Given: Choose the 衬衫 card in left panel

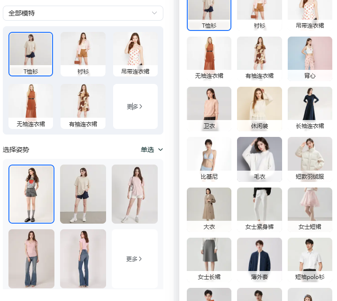Looking at the screenshot, I should [83, 54].
